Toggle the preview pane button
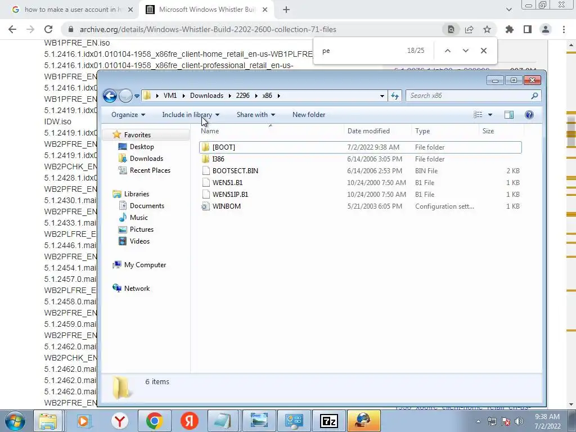Screen dimensions: 576x432 pyautogui.click(x=508, y=115)
